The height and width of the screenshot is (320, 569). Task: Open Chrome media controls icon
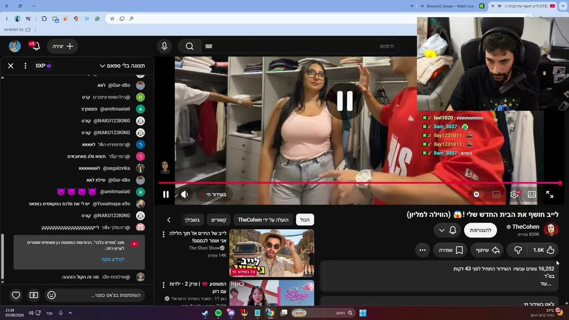point(28,19)
